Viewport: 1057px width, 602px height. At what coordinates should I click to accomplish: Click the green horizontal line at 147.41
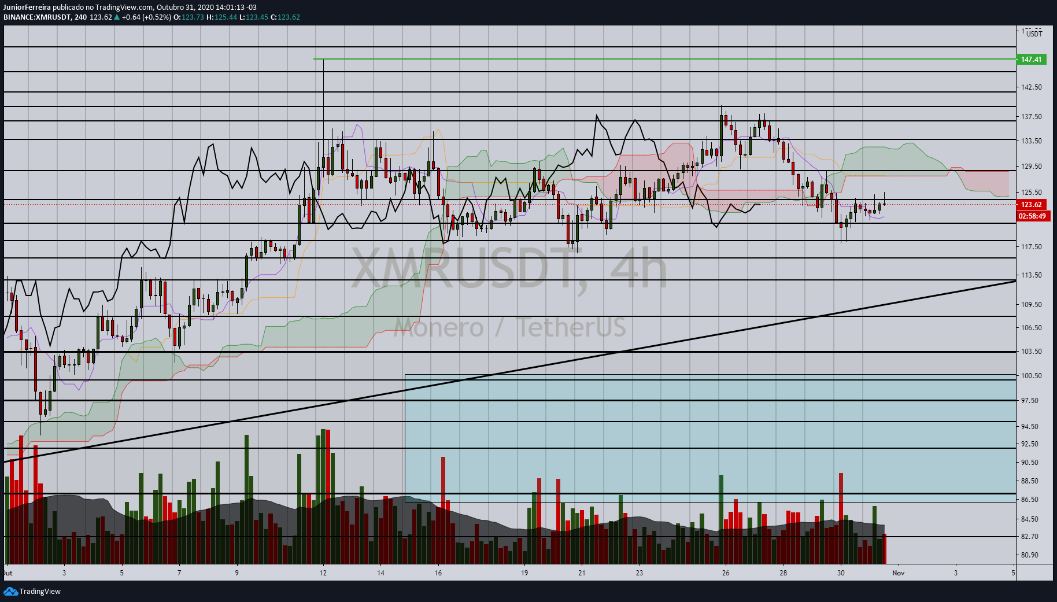665,59
